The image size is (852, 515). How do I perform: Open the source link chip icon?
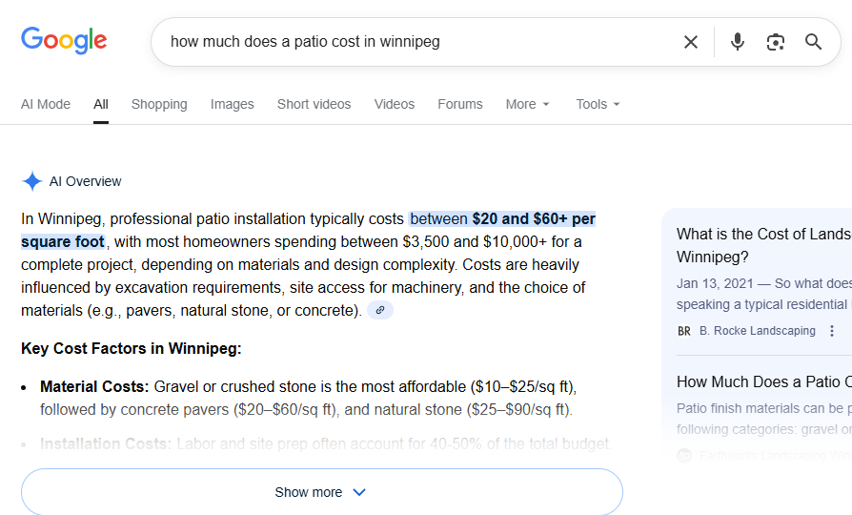[380, 310]
